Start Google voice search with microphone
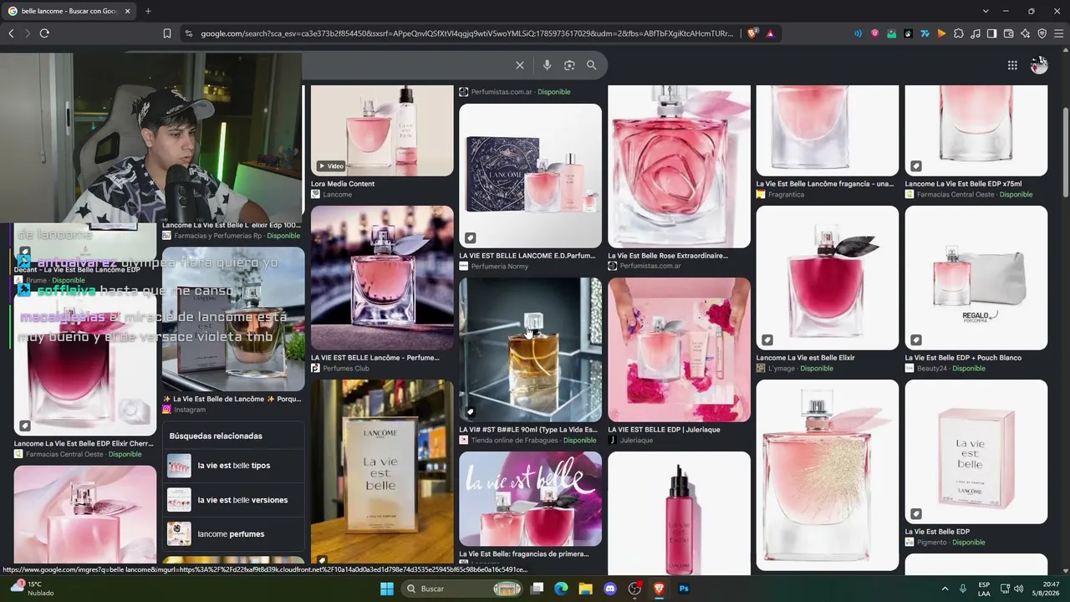1070x602 pixels. (547, 65)
